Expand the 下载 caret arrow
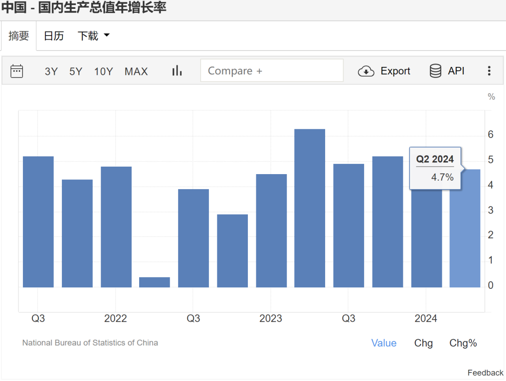The width and height of the screenshot is (506, 381). 107,35
